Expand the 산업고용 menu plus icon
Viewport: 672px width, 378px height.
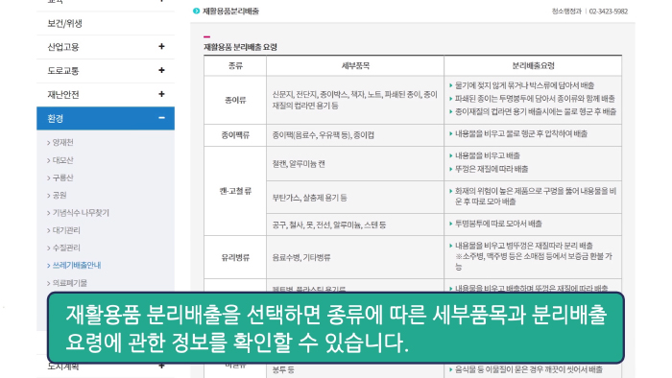tap(161, 46)
